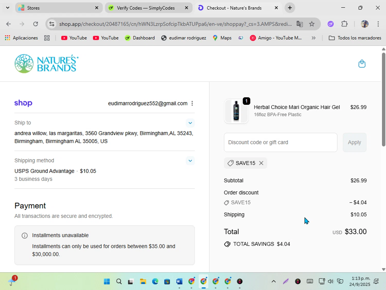Image resolution: width=386 pixels, height=290 pixels.
Task: Open Microsoft Edge from taskbar
Action: (155, 281)
